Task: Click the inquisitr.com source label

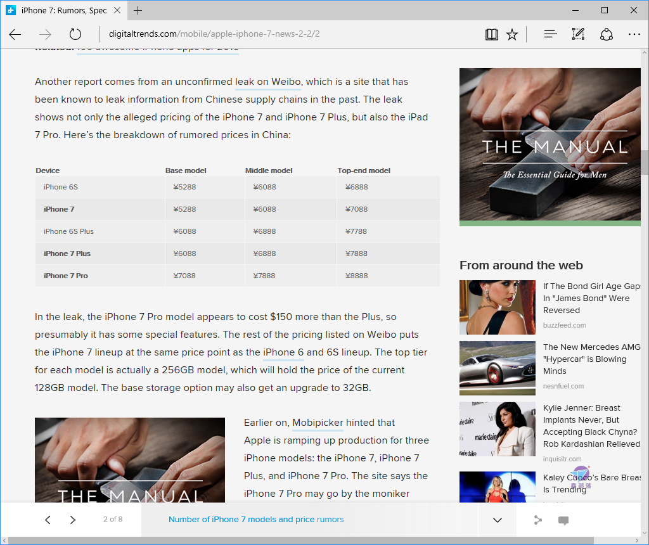Action: [x=562, y=459]
